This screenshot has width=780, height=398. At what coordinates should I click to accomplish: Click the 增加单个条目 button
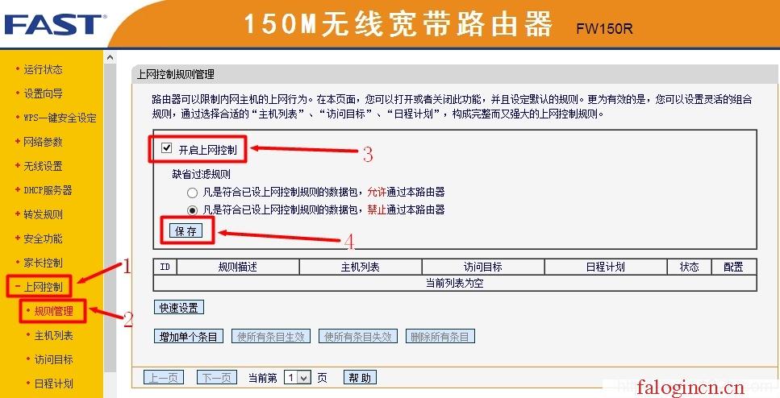point(189,337)
